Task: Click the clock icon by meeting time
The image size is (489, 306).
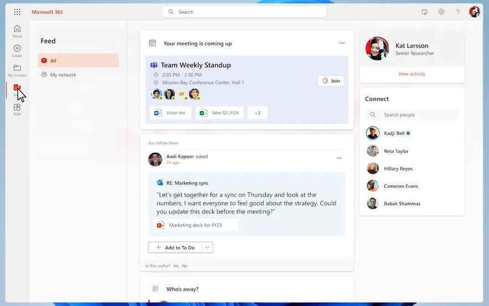Action: pos(156,75)
